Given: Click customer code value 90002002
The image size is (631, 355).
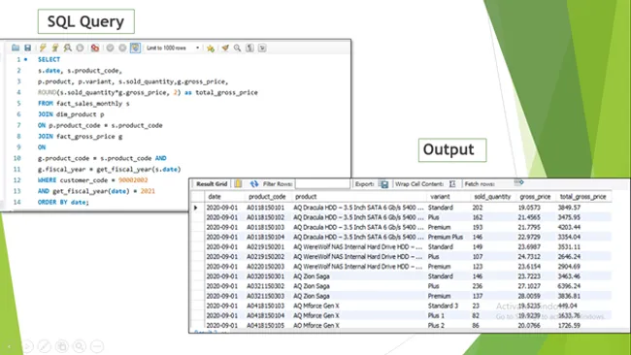Looking at the screenshot, I should 133,180.
